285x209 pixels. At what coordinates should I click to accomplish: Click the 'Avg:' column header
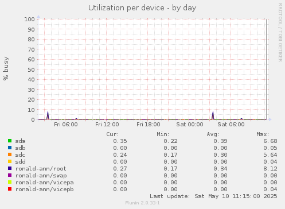213,134
